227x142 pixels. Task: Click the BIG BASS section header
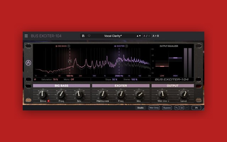point(61,86)
